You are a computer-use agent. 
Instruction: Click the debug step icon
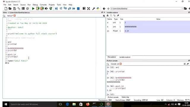61,8
